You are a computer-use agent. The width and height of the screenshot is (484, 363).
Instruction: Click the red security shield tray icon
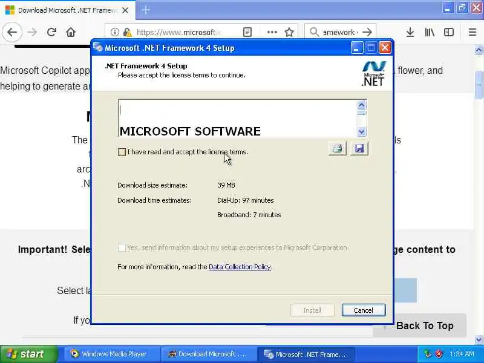click(x=439, y=354)
